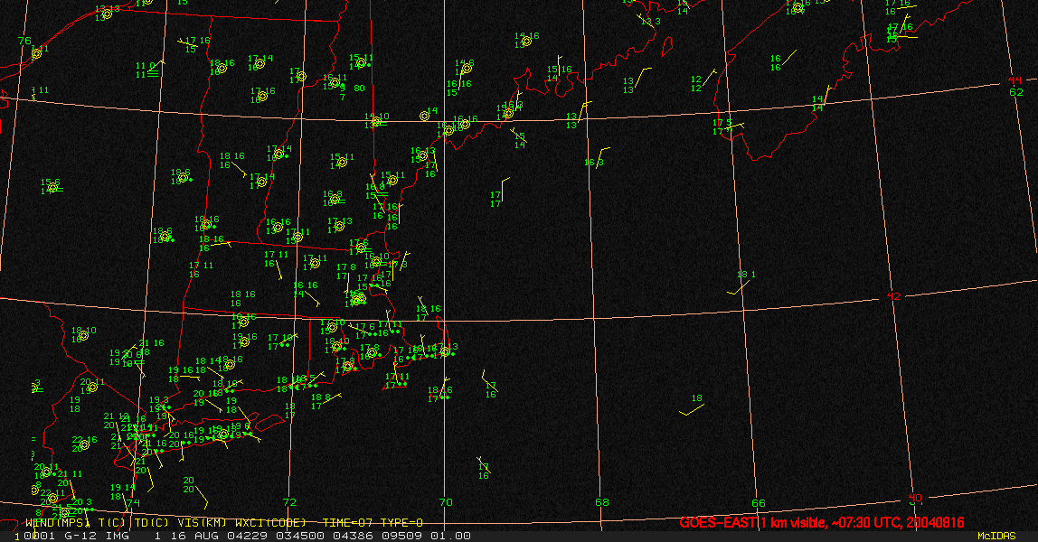Click the longitude 70 label
Image resolution: width=1038 pixels, height=542 pixels.
click(446, 502)
